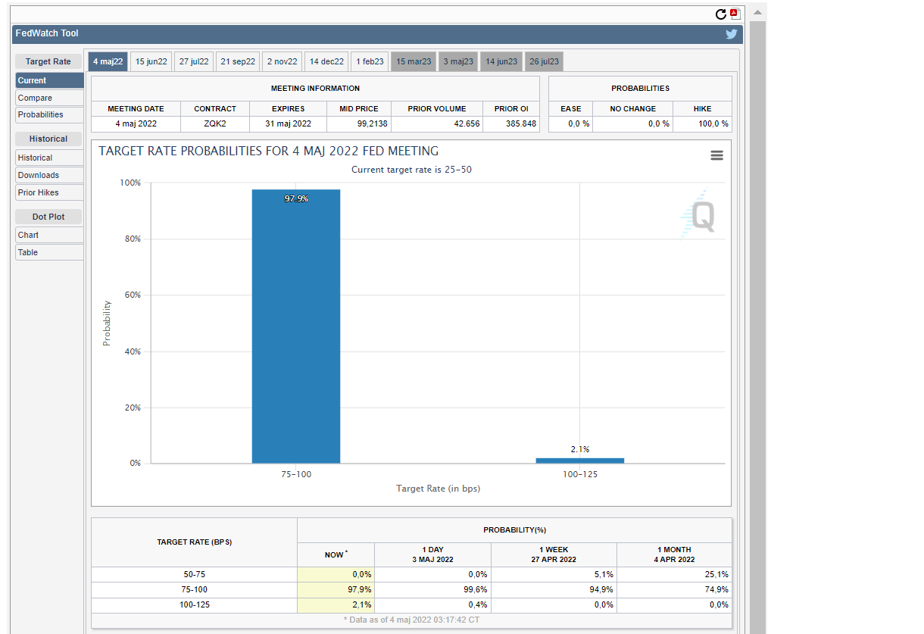Select the greyed 15 mar23 tab
This screenshot has width=924, height=634.
(414, 61)
